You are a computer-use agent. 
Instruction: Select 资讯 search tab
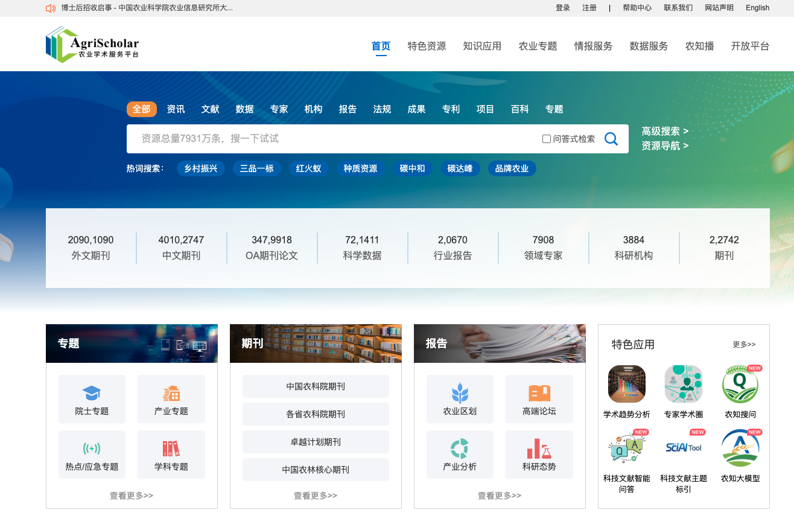pos(176,109)
